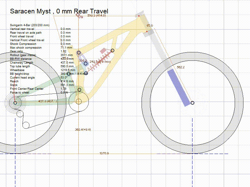The height and width of the screenshot is (187, 250).
Task: Click the front/rear center value '1.79'
Action: coord(63,89)
